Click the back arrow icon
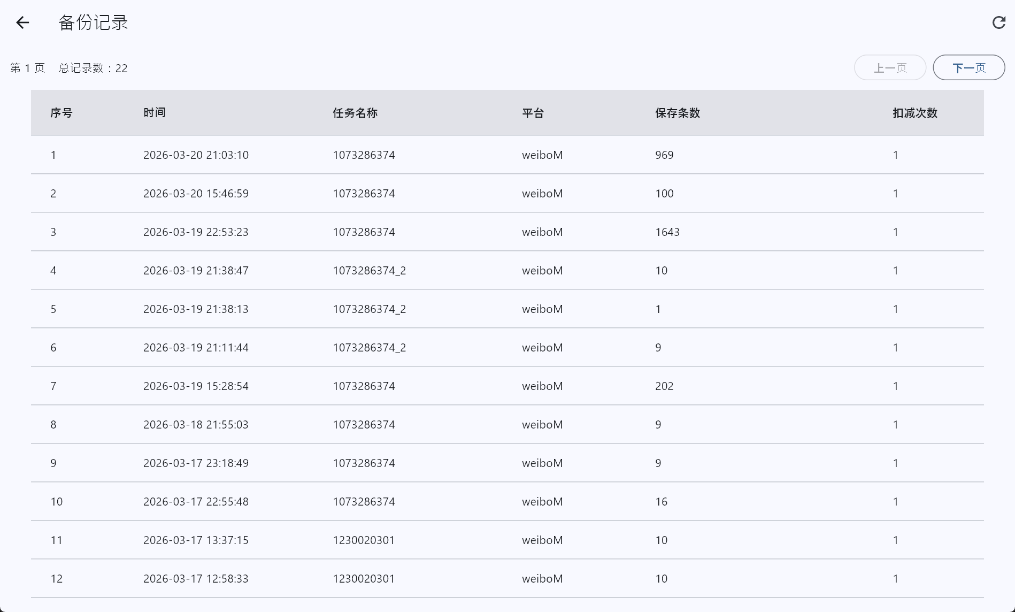The width and height of the screenshot is (1015, 612). click(22, 22)
